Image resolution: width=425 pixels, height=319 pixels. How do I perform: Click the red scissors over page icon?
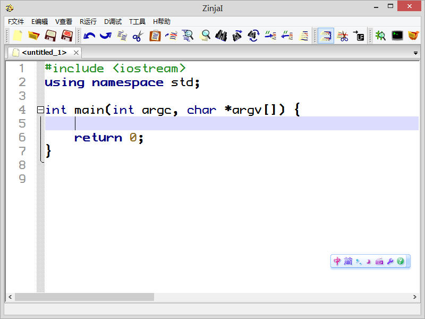[343, 36]
